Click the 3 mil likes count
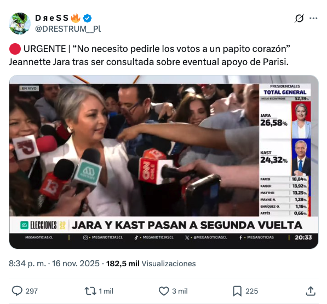 coord(180,291)
